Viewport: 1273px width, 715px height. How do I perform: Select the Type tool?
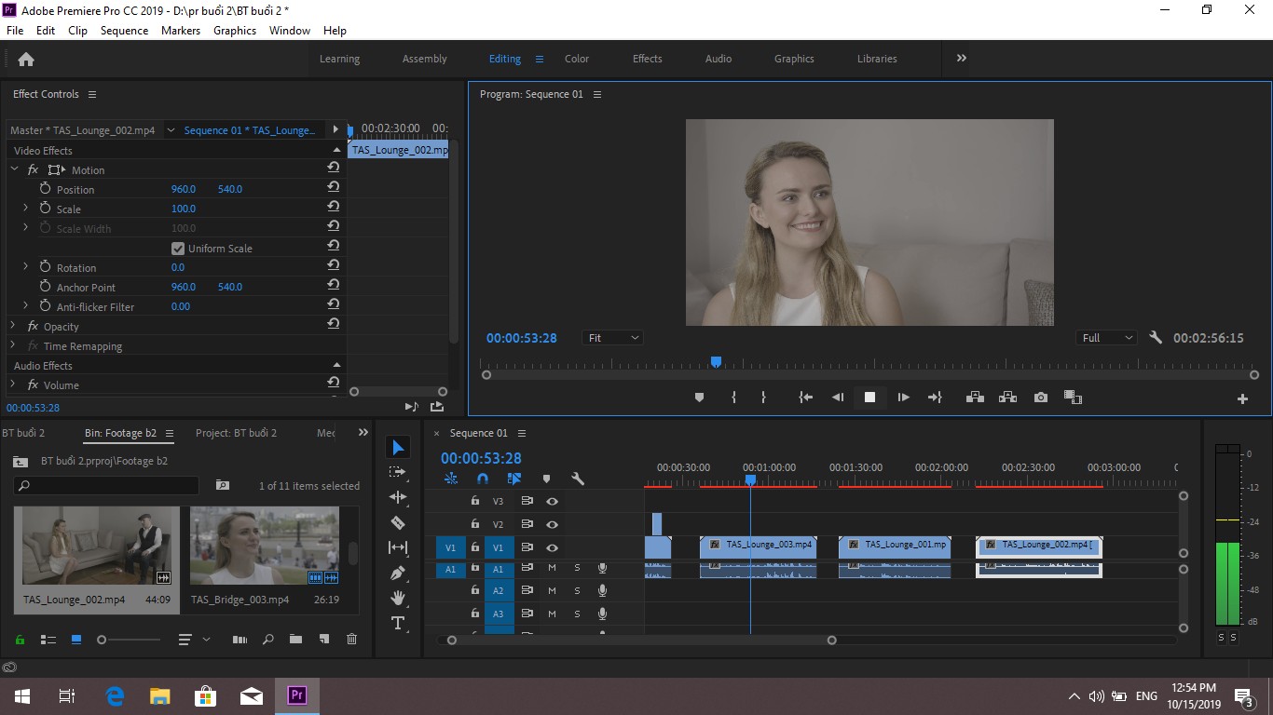[398, 623]
